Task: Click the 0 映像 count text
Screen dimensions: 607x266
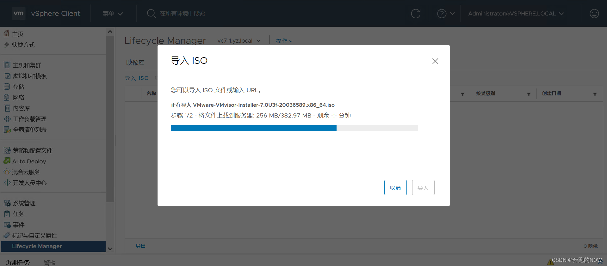Action: click(x=591, y=246)
